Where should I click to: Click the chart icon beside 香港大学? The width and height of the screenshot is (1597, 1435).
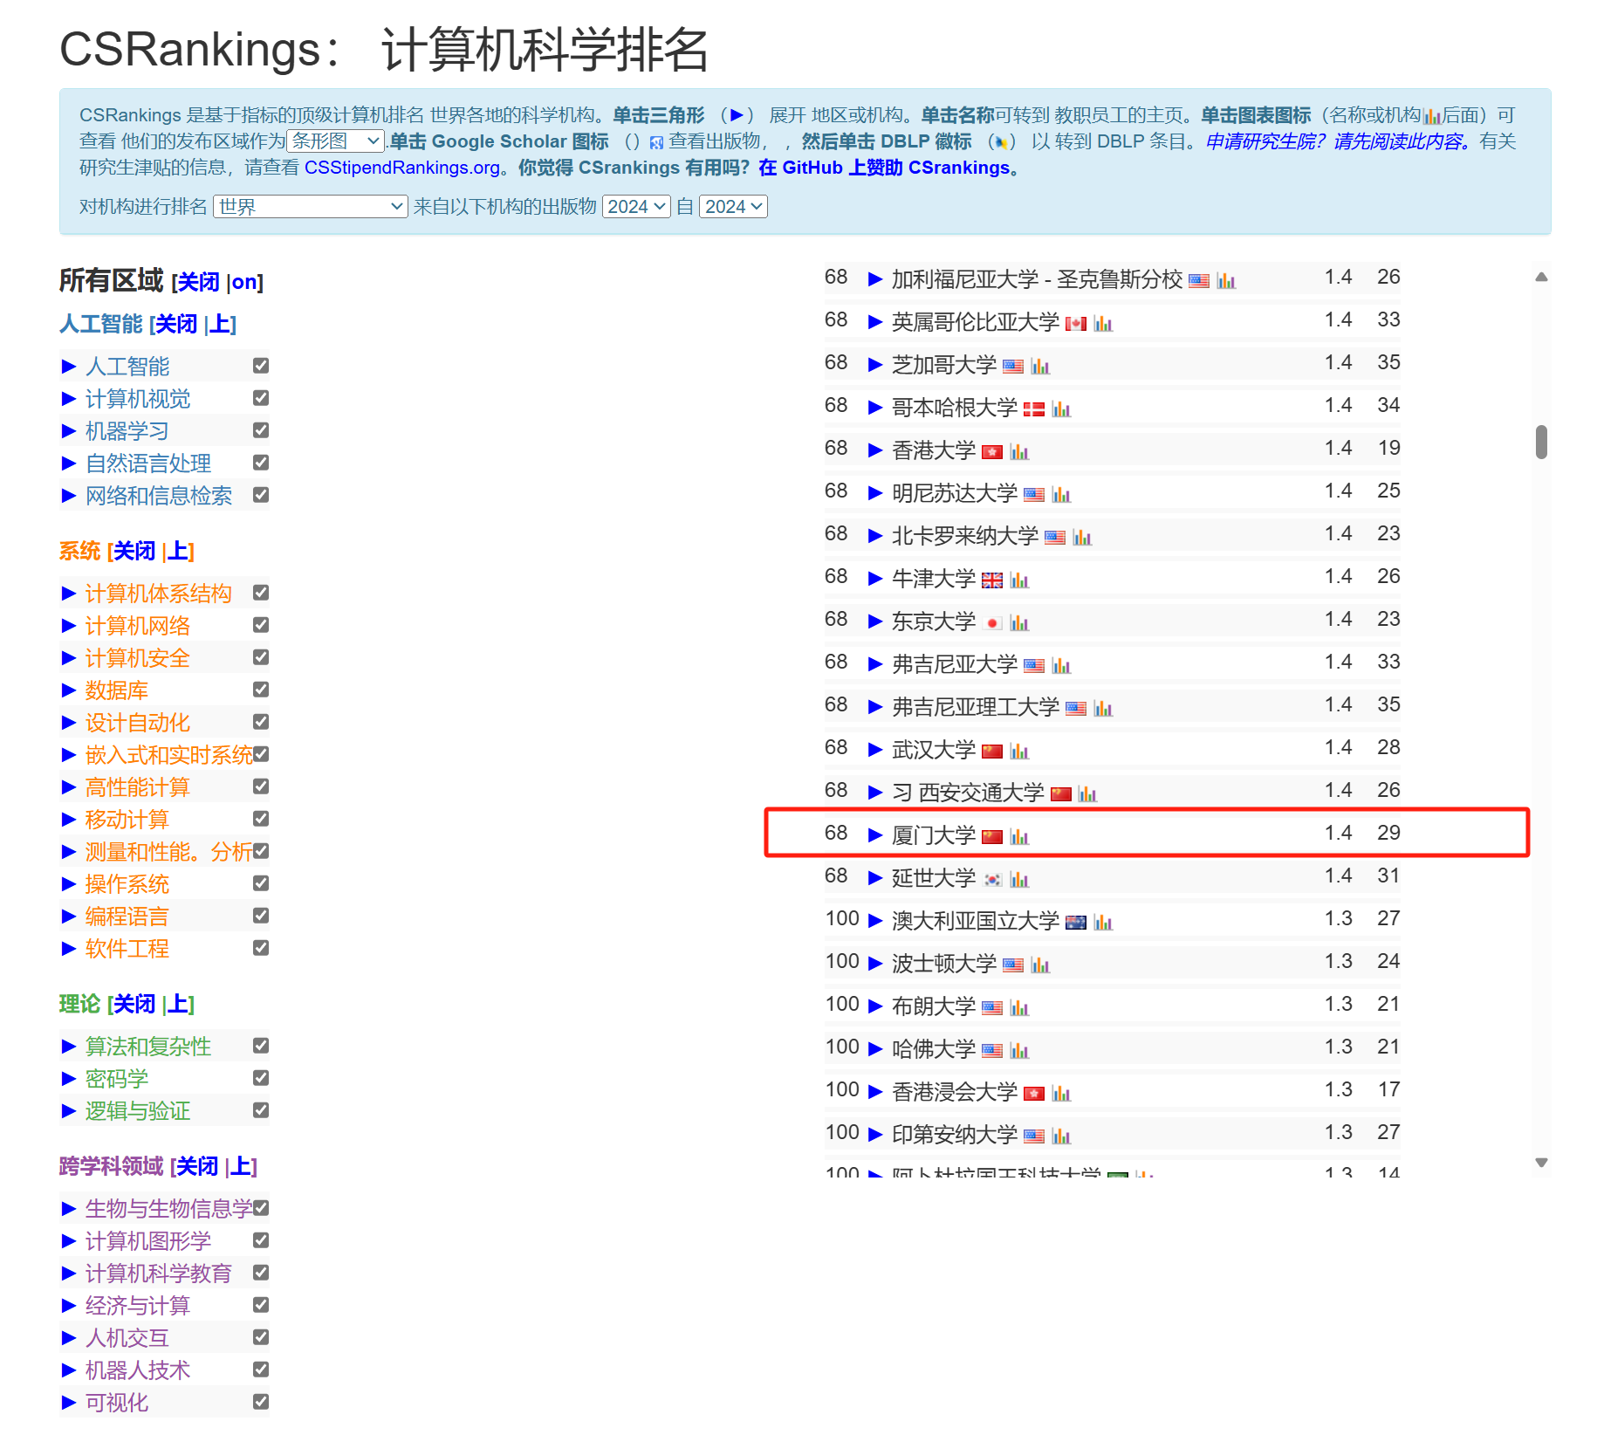tap(1019, 452)
